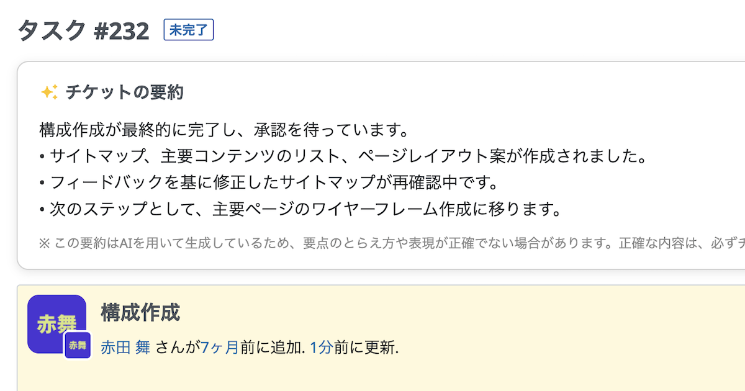Open the 赤田 舞 user profile link
Image resolution: width=745 pixels, height=391 pixels.
pyautogui.click(x=125, y=347)
